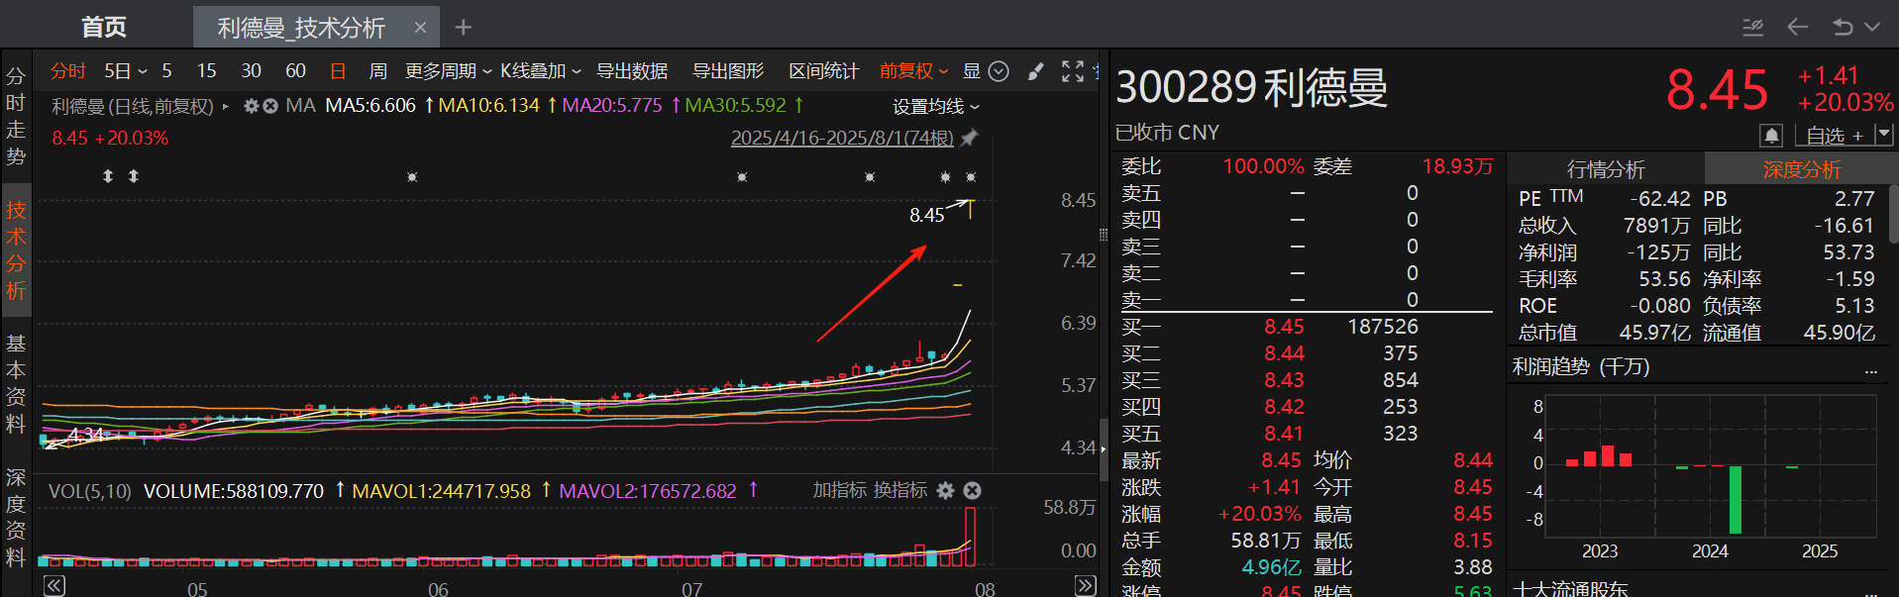Switch to the 首页 tab

(104, 27)
